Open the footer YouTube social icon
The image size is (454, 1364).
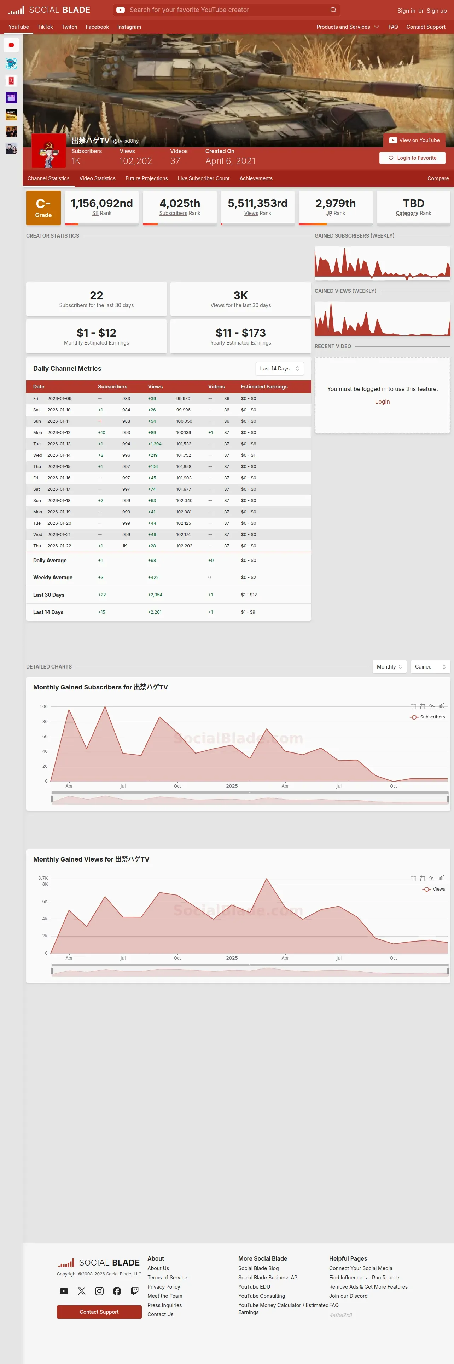[64, 1291]
